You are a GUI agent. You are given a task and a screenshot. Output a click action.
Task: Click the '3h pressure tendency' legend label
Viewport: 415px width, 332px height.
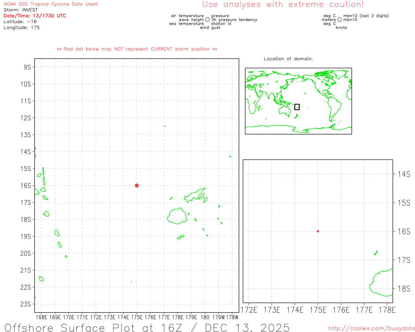[234, 20]
